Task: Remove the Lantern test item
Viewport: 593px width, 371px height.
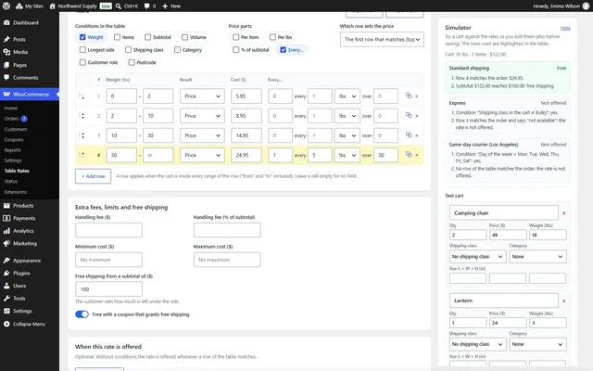Action: pos(564,301)
